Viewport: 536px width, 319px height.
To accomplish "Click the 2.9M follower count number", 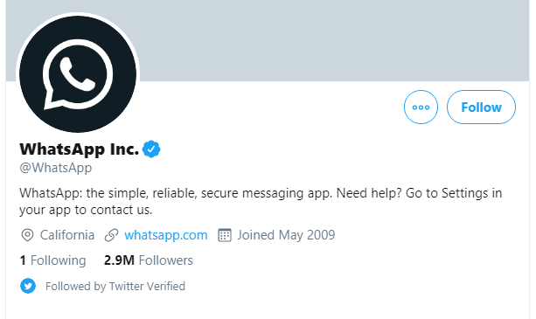I will pyautogui.click(x=119, y=260).
